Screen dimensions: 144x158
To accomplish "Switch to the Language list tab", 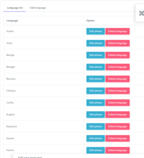I will (x=15, y=8).
